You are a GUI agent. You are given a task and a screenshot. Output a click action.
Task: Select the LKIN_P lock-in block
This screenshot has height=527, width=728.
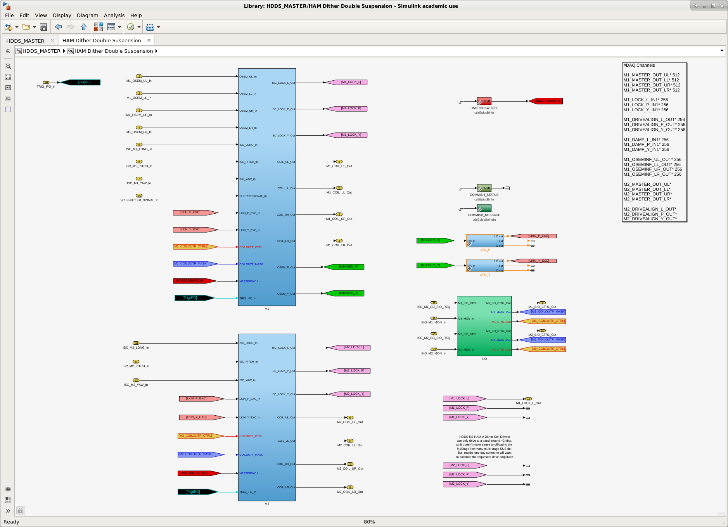(485, 241)
